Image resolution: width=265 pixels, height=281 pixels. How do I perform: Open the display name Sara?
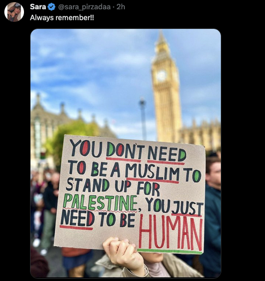coord(38,7)
